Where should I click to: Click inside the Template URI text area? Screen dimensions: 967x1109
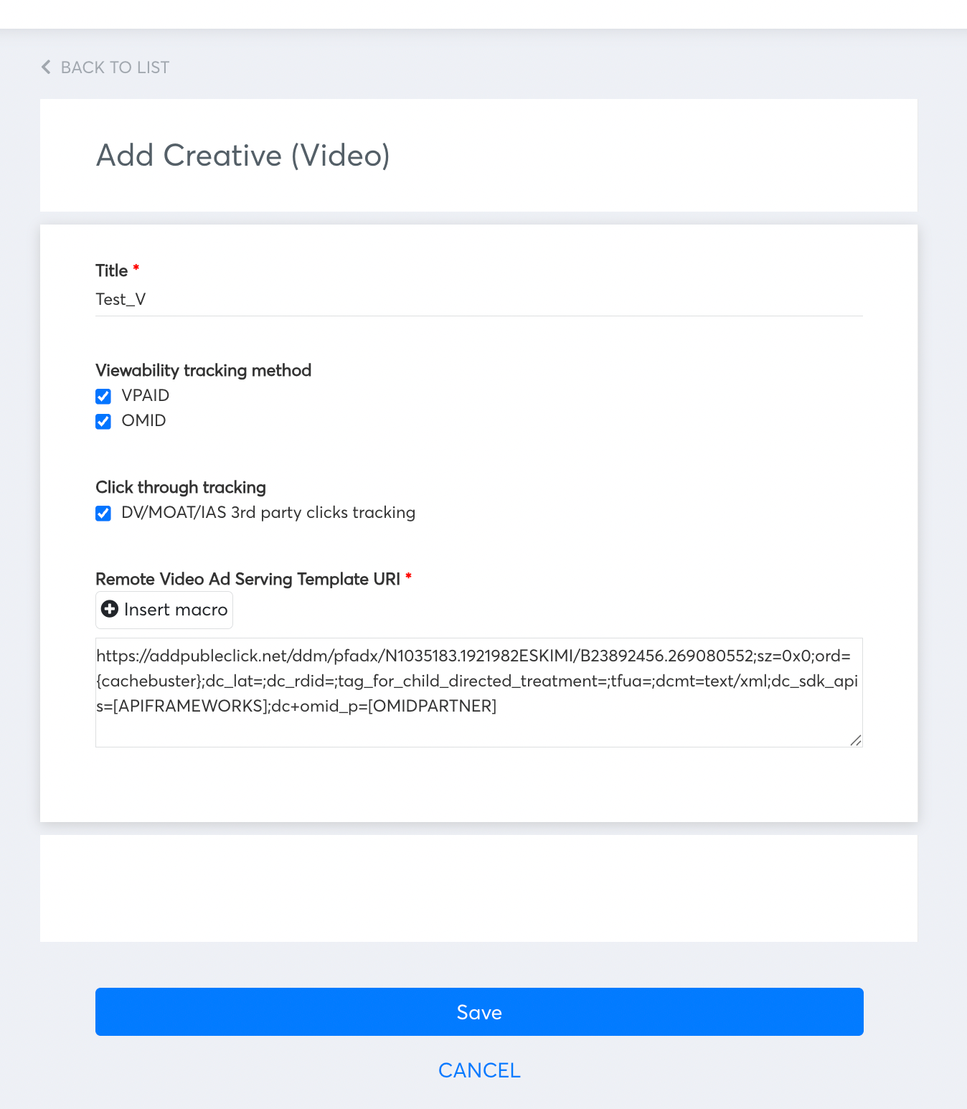pos(479,692)
